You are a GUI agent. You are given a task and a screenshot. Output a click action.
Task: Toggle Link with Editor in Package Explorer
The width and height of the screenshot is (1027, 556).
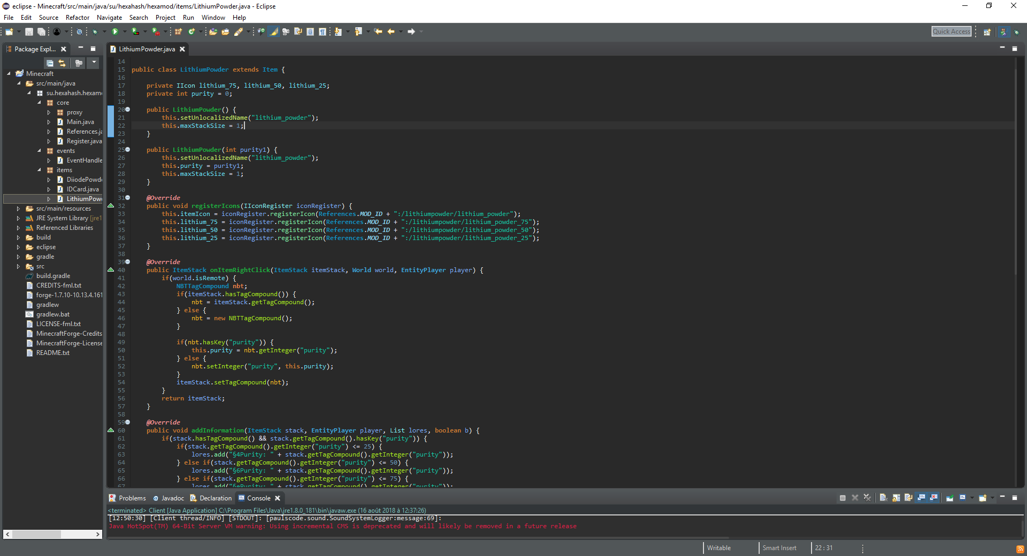[x=62, y=63]
